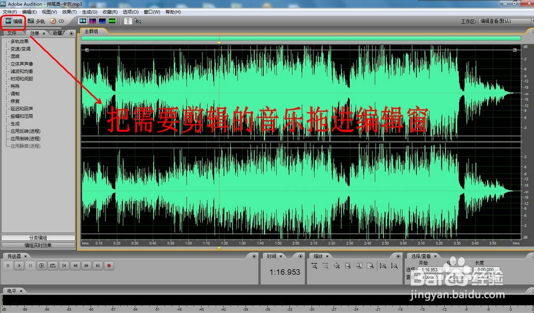Click Fast Forward transport button

tap(86, 266)
